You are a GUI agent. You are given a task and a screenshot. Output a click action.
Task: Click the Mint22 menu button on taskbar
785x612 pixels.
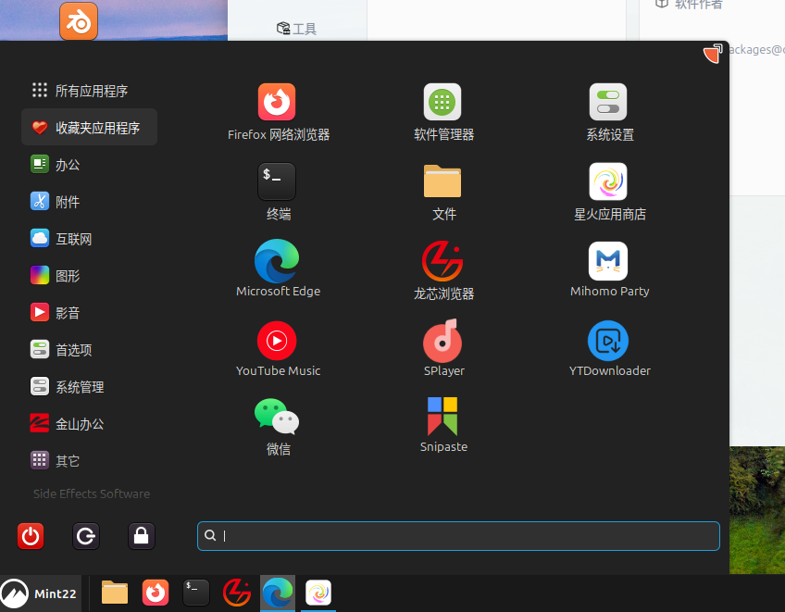pos(41,593)
